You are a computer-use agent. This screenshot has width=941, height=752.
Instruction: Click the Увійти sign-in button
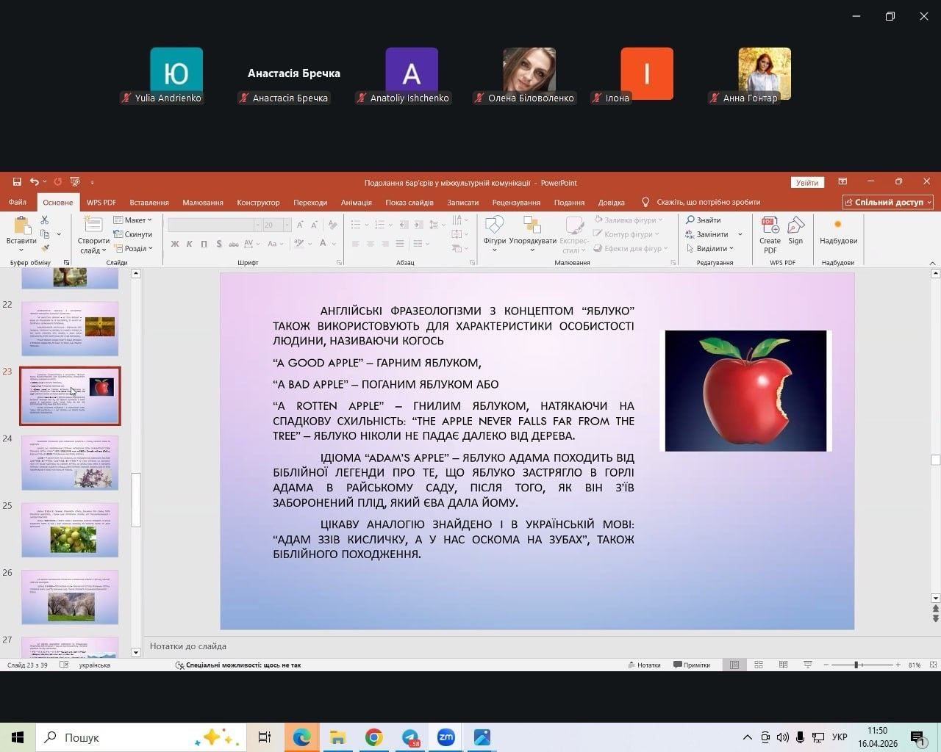tap(806, 183)
